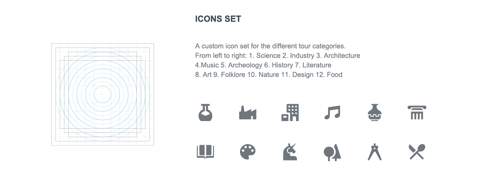This screenshot has height=186, width=478.
Task: Click the Design compass icon
Action: coord(375,152)
